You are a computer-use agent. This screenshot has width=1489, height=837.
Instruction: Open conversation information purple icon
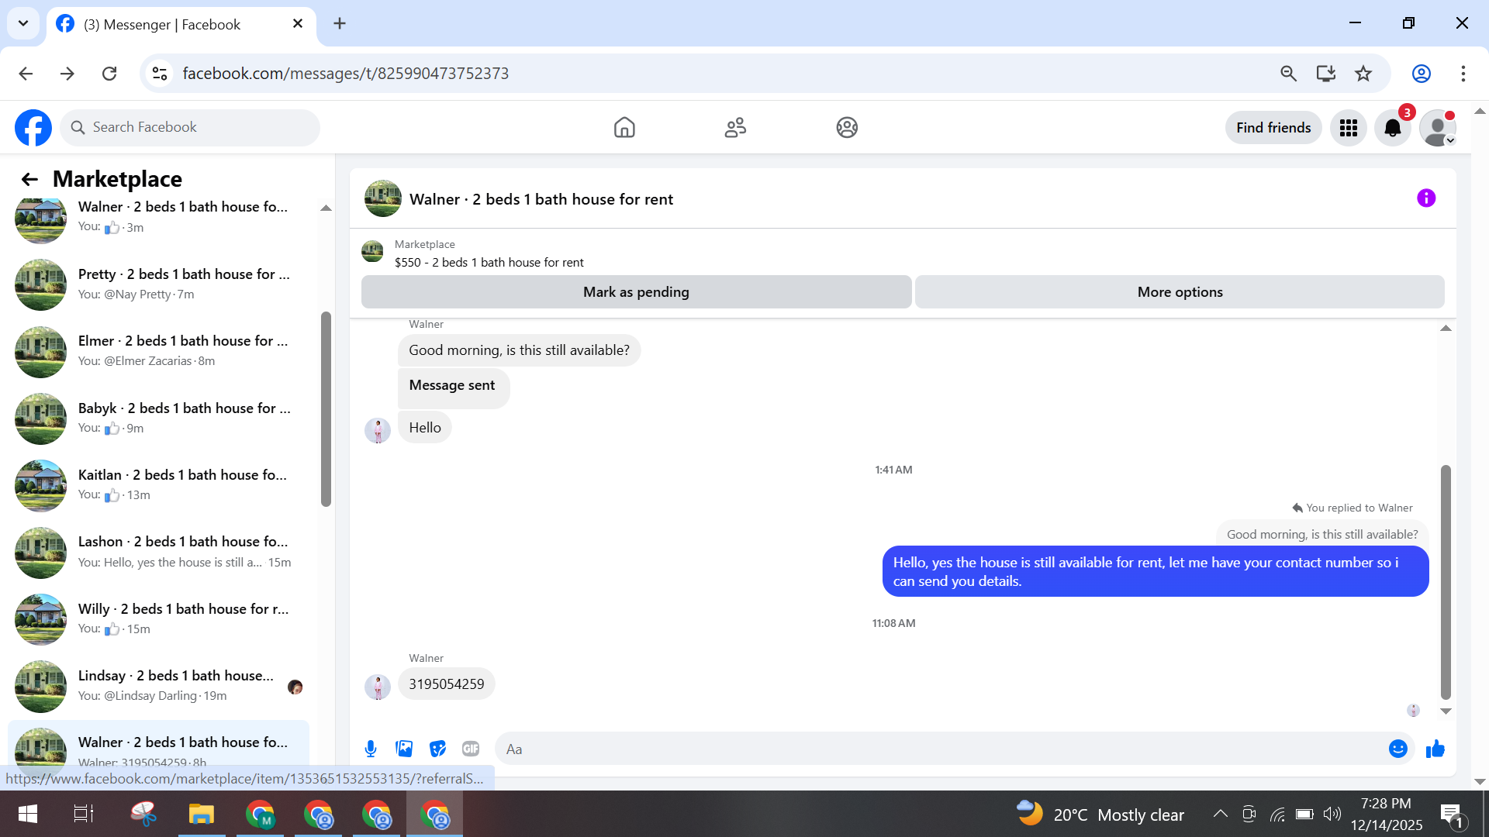coord(1425,198)
